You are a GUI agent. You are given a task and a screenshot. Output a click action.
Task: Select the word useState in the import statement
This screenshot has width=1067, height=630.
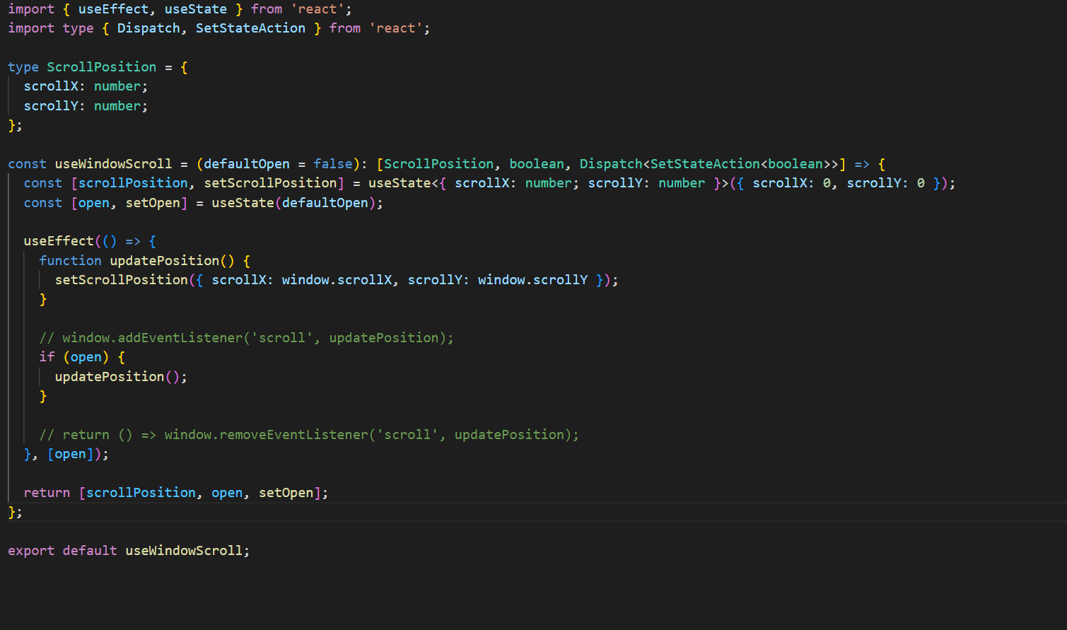[x=196, y=8]
